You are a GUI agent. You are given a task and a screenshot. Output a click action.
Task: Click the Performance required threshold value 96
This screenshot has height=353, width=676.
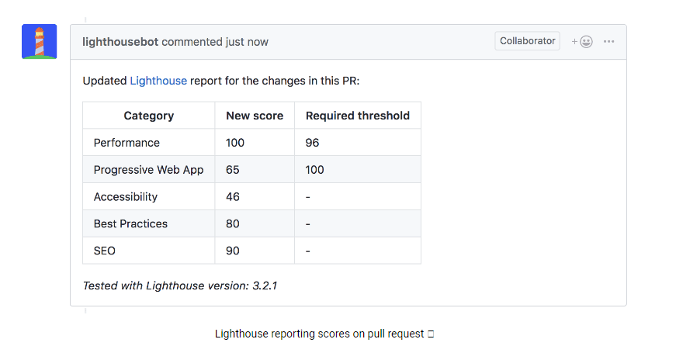pyautogui.click(x=313, y=143)
